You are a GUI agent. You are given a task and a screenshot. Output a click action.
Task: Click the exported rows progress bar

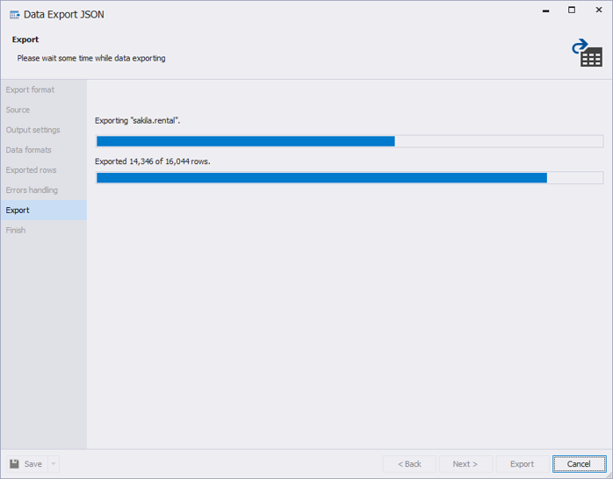(350, 178)
